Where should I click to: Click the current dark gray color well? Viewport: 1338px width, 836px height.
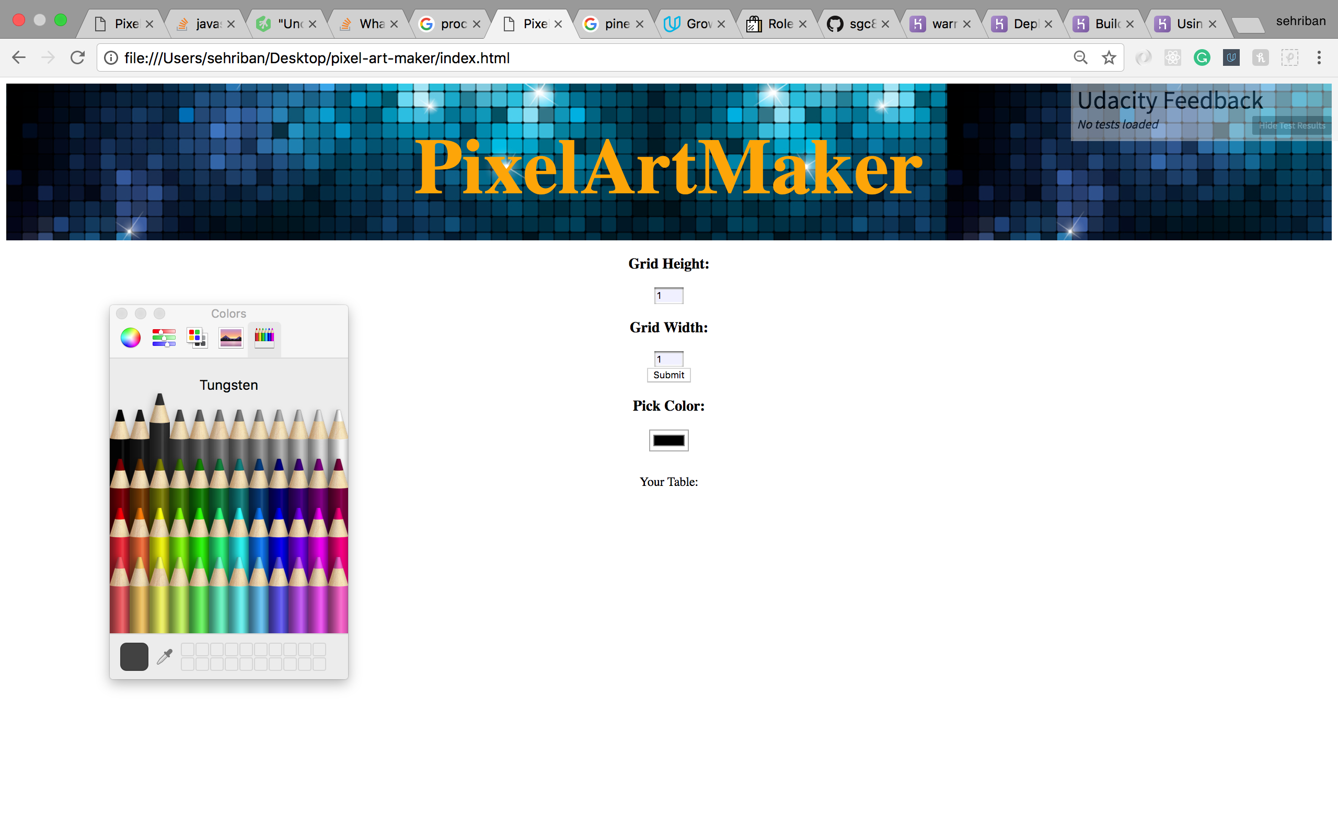134,657
